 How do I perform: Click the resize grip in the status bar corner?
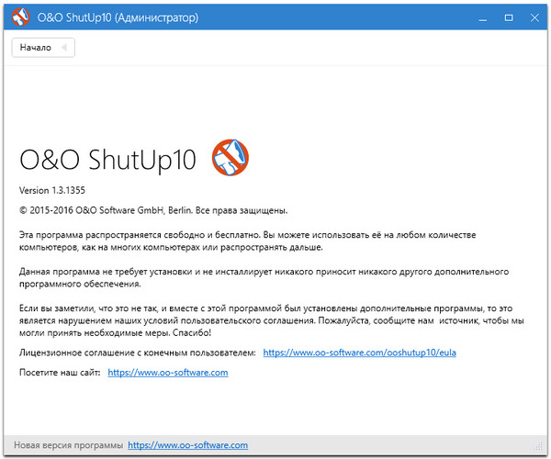click(543, 451)
